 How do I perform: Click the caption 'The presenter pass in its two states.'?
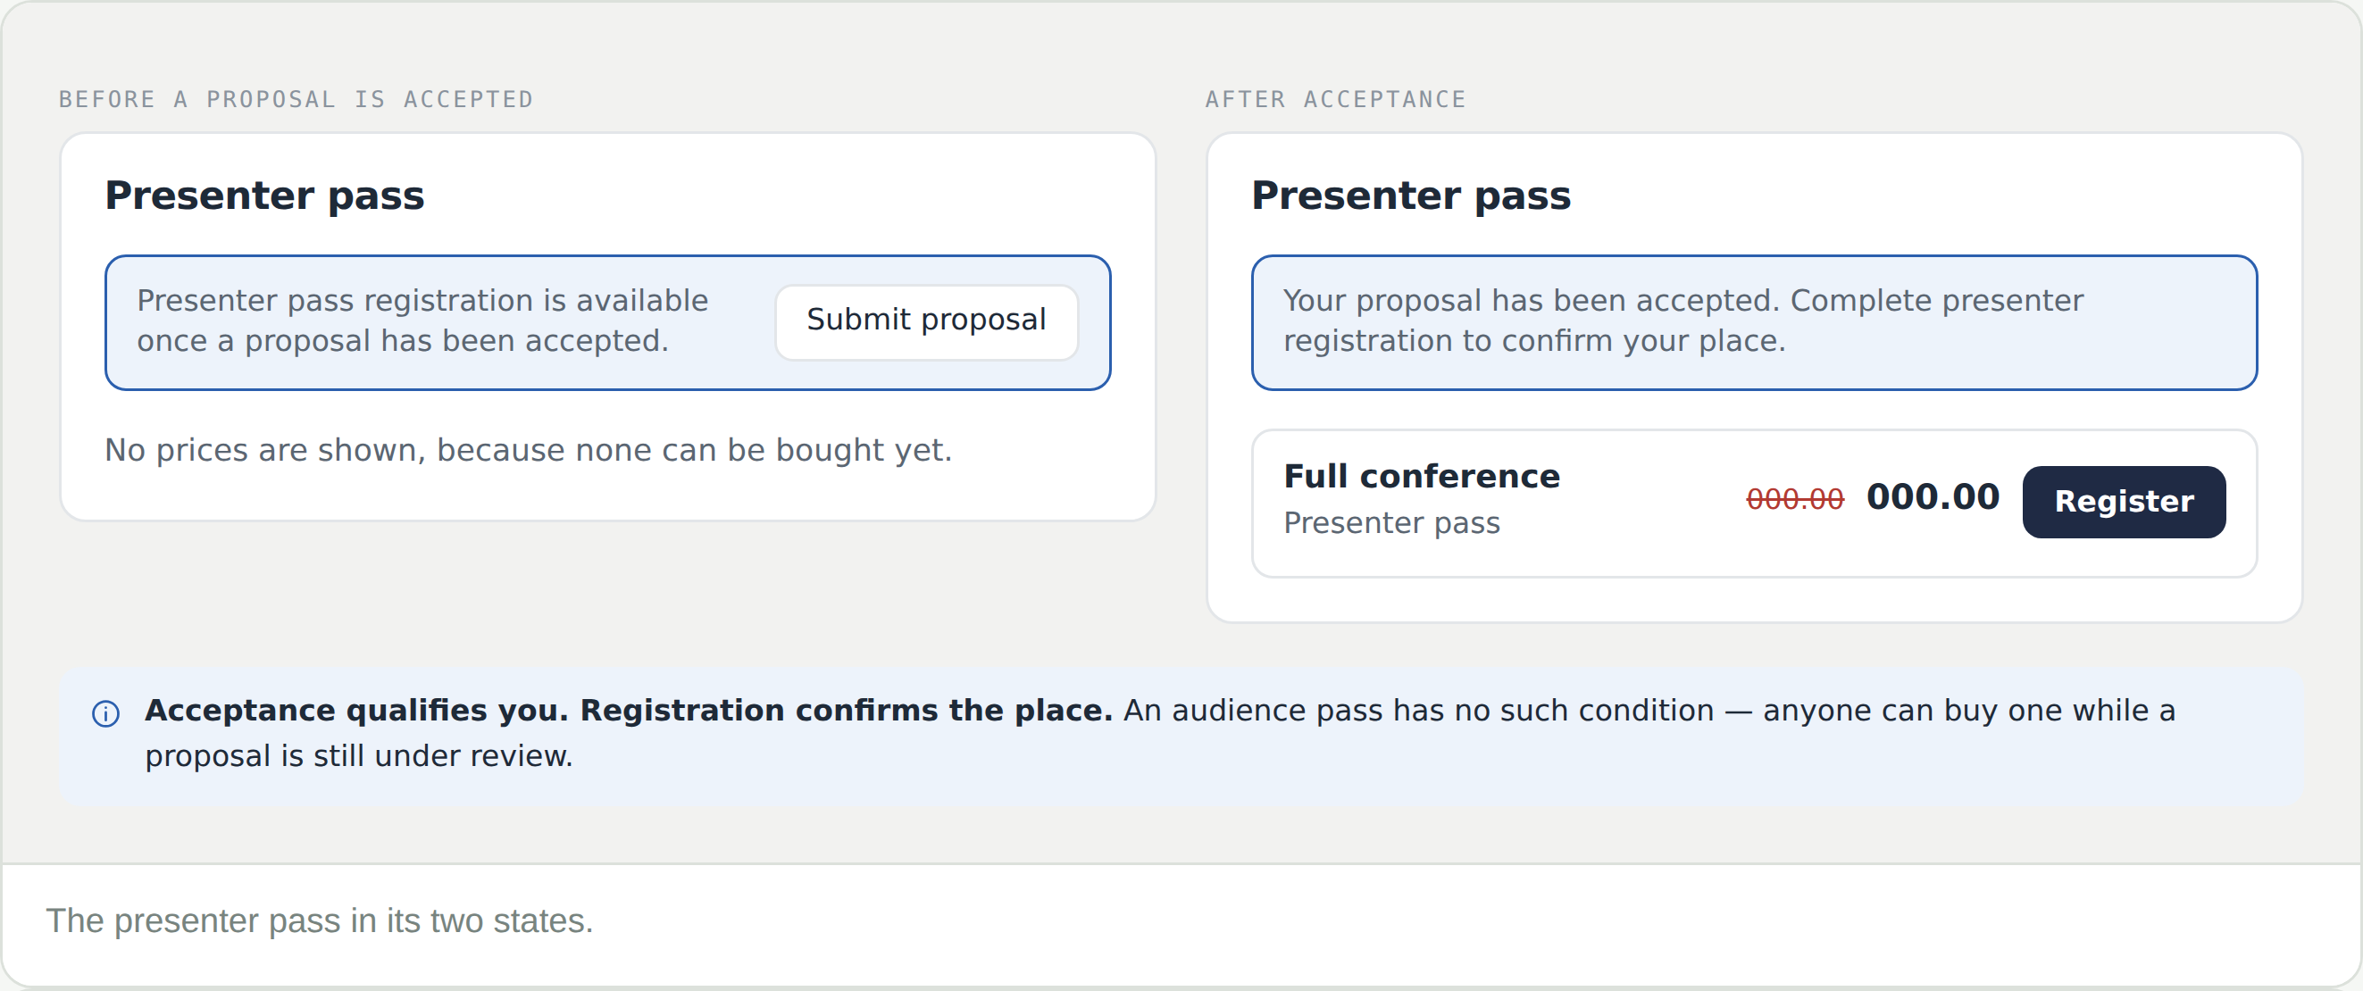[x=320, y=920]
